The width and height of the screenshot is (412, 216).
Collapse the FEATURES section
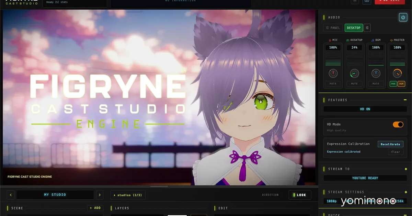tap(405, 100)
